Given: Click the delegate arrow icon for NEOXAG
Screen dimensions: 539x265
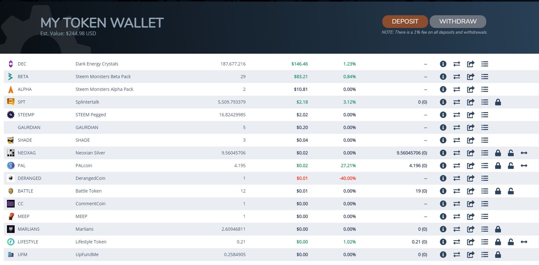Looking at the screenshot, I should pyautogui.click(x=524, y=153).
